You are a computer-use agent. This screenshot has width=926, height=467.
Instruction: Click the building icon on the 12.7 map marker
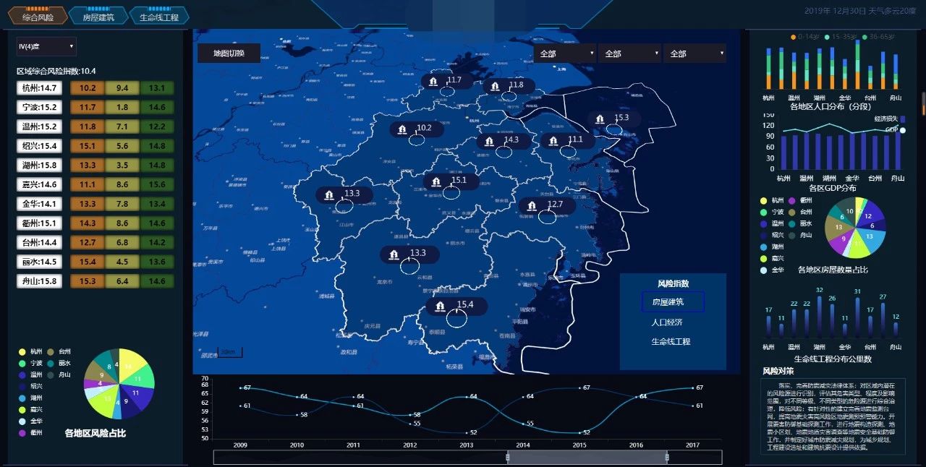point(532,206)
